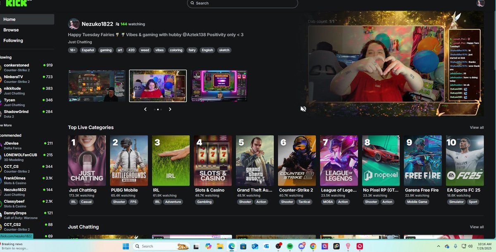Open Following in the sidebar
The image size is (496, 252).
[x=27, y=40]
